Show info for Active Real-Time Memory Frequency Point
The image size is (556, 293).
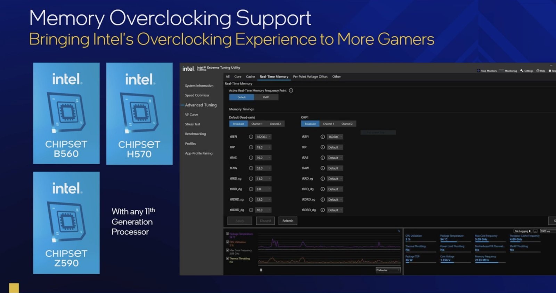(291, 90)
